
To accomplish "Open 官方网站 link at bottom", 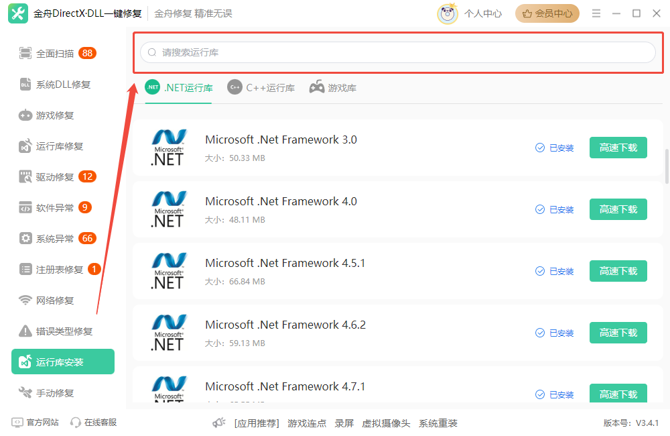I will (35, 423).
